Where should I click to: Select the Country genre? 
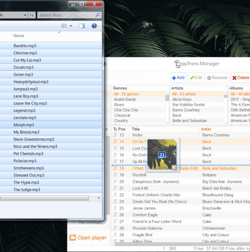(x=121, y=121)
